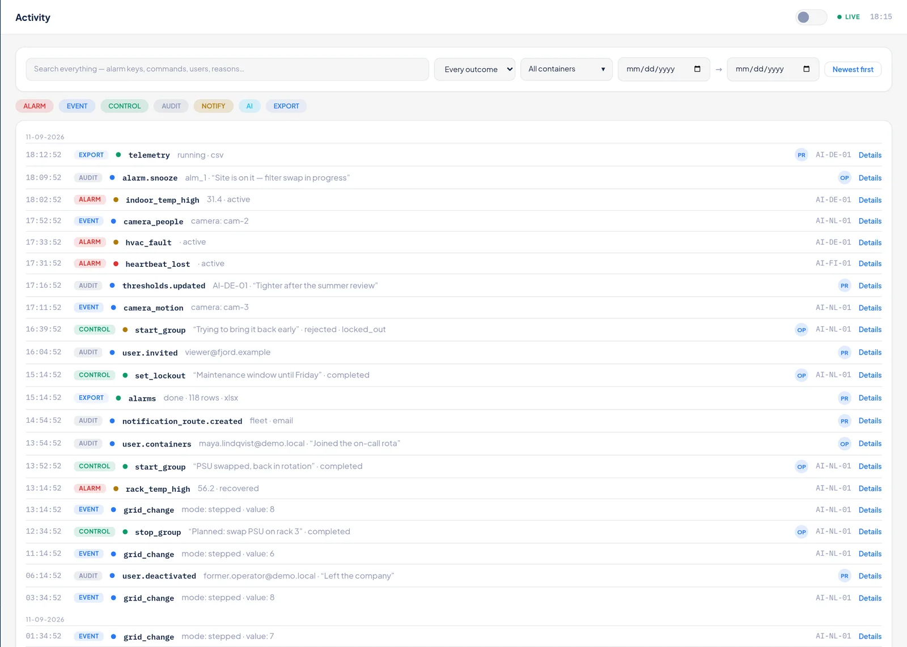Open the end date calendar picker icon
The height and width of the screenshot is (647, 907).
806,69
